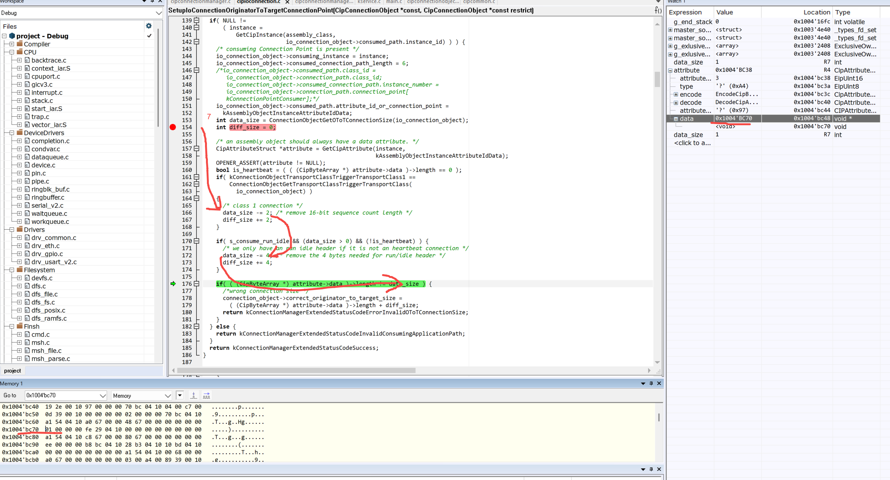The image size is (890, 480).
Task: Open the small black arrow menu in Memory toolbar
Action: [180, 395]
